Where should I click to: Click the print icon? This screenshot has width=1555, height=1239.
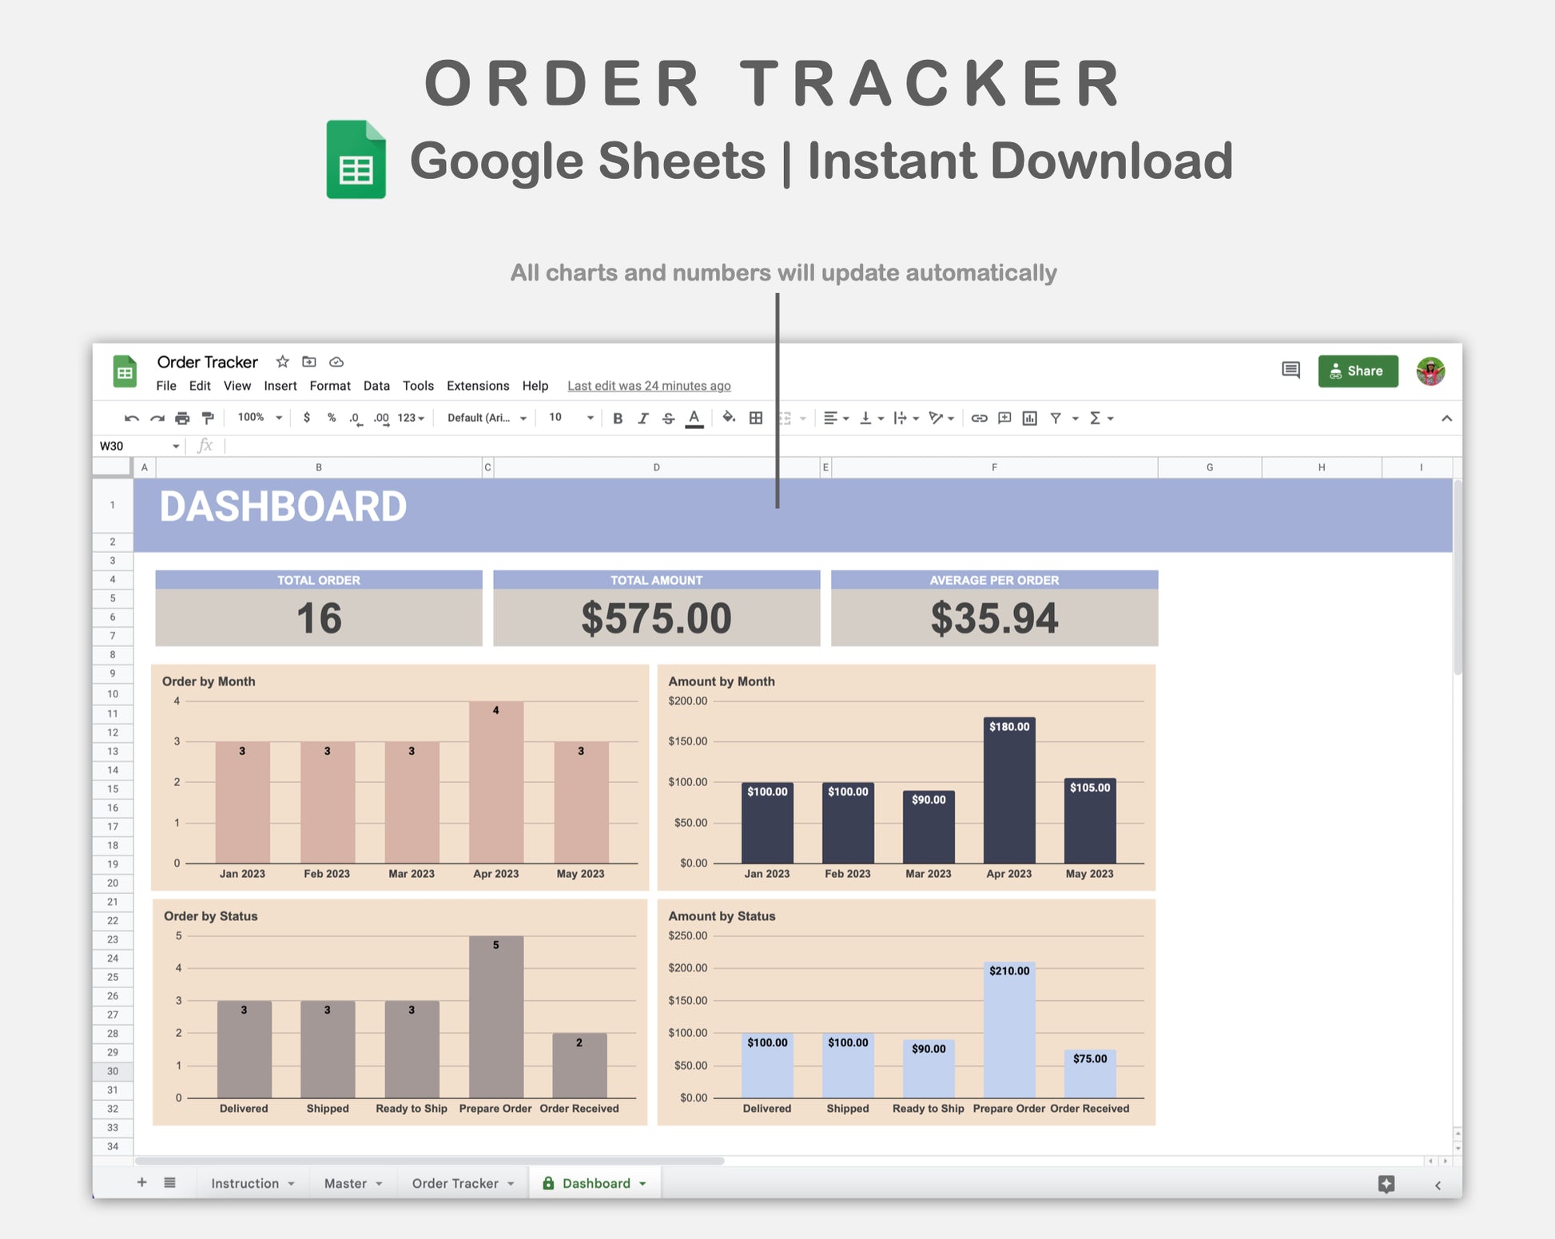(x=182, y=418)
